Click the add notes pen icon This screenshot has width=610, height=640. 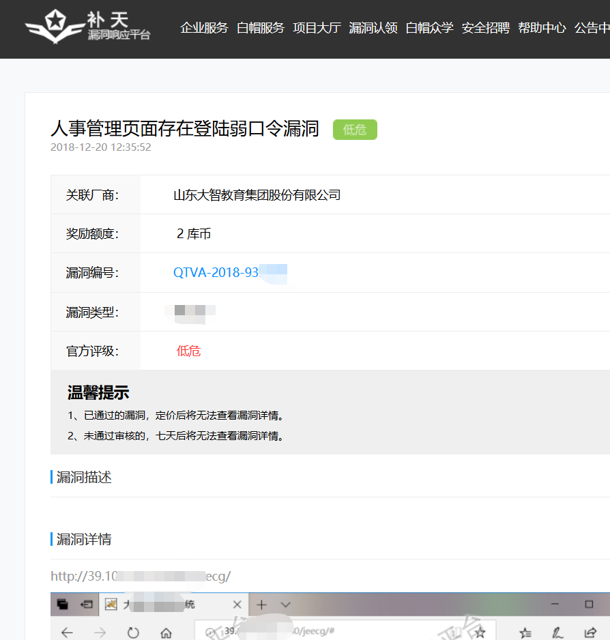point(557,632)
